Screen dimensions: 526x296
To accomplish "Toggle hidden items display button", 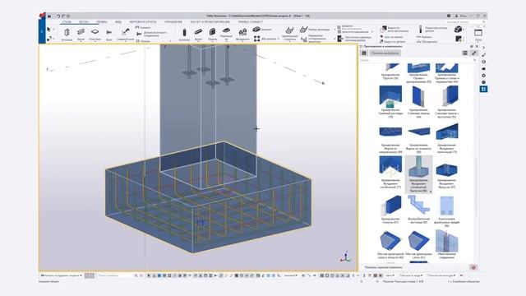I will coord(473,267).
